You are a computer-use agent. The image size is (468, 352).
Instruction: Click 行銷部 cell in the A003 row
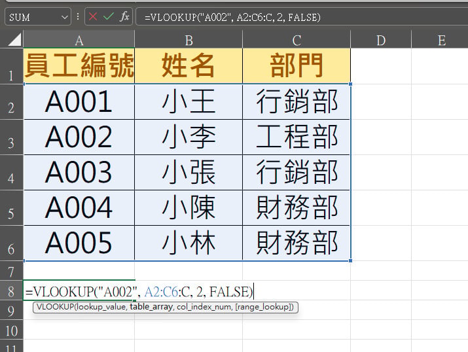[x=297, y=173]
